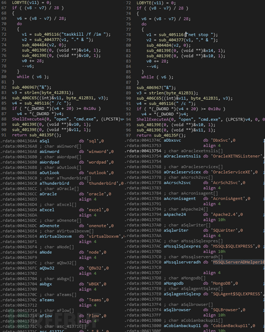Screen dimensions: 265x332
Task: Click line number 66 in the left pane
Action: click(x=4, y=2)
